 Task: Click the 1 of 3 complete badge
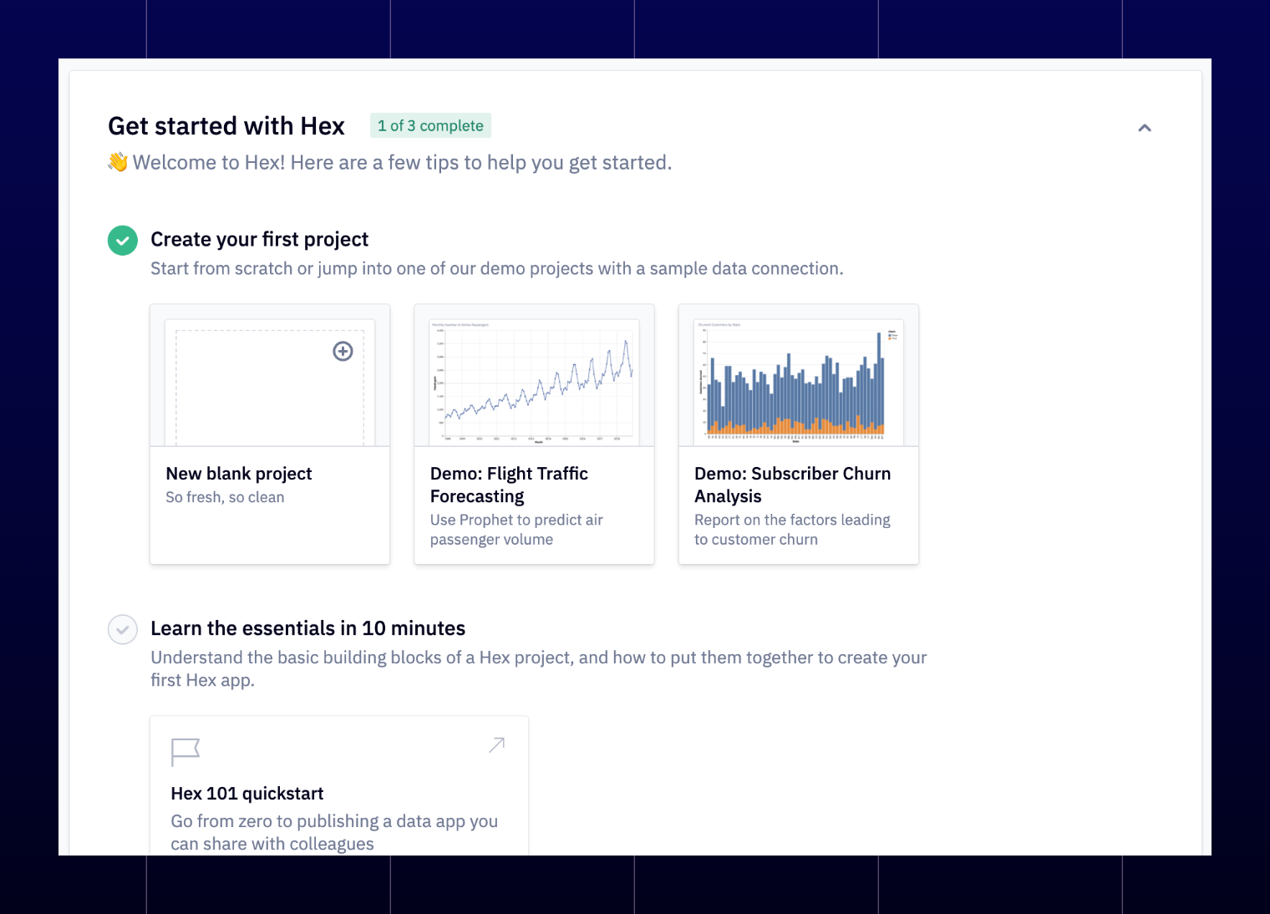pyautogui.click(x=430, y=125)
